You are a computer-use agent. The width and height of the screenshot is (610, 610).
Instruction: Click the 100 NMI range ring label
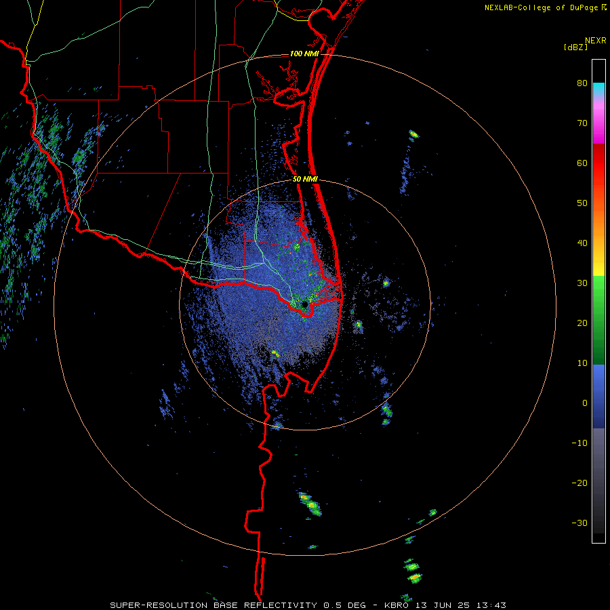point(304,54)
